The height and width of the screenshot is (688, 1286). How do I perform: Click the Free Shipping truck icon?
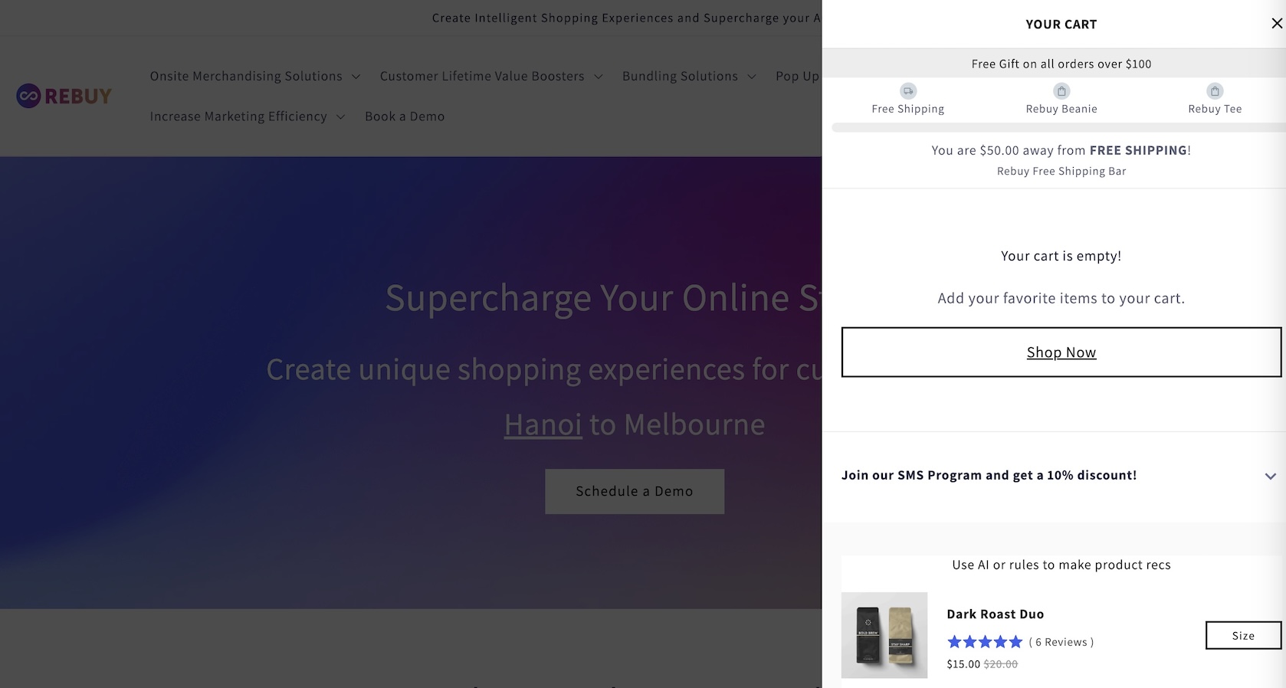coord(908,91)
